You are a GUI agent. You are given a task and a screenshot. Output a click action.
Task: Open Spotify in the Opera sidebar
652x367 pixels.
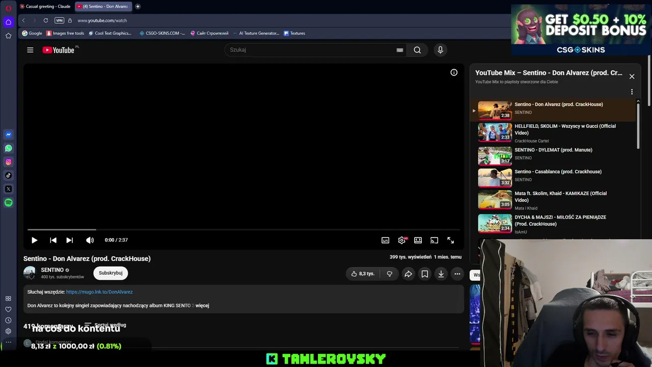(8, 203)
